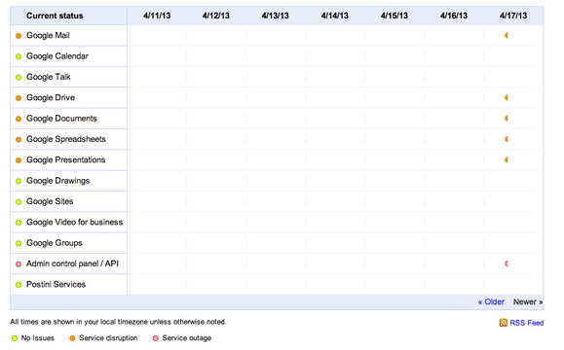The height and width of the screenshot is (350, 564).
Task: Click the No Issues legend label
Action: coord(38,338)
